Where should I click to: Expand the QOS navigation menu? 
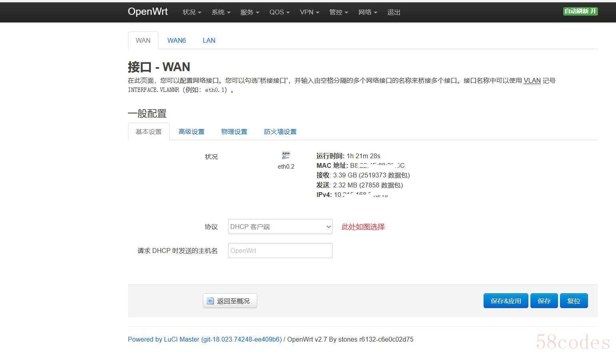(279, 12)
